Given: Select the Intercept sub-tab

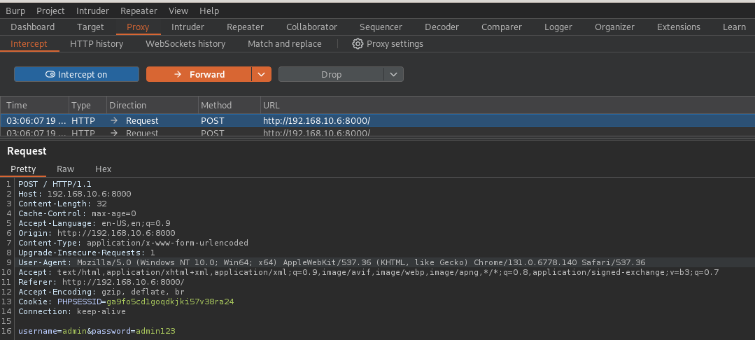Looking at the screenshot, I should pos(29,44).
